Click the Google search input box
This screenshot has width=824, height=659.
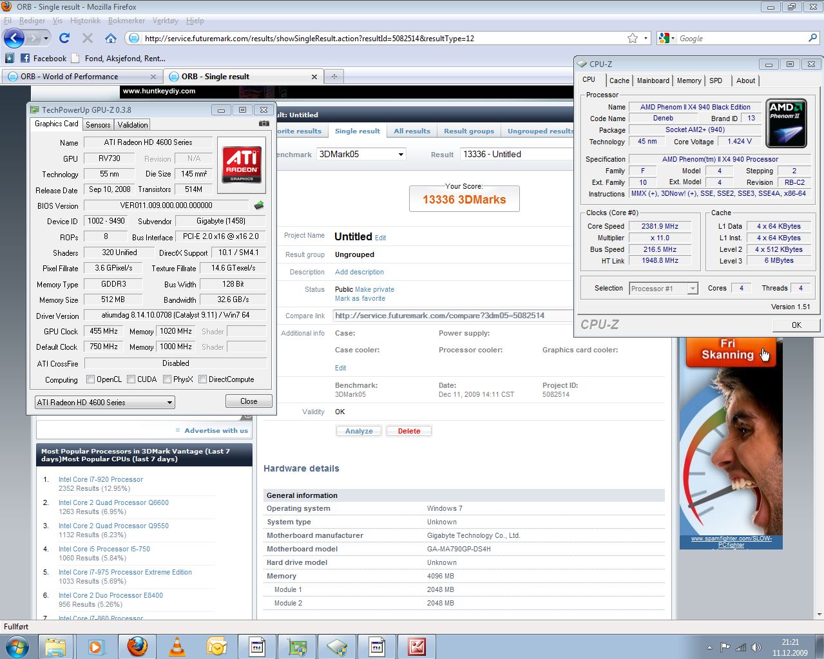click(741, 38)
